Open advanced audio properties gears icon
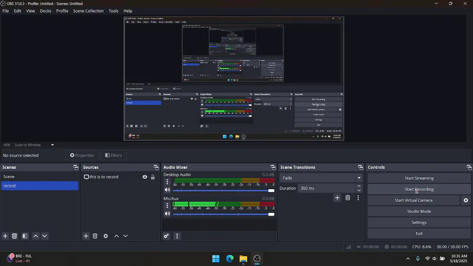473x266 pixels. click(x=166, y=236)
